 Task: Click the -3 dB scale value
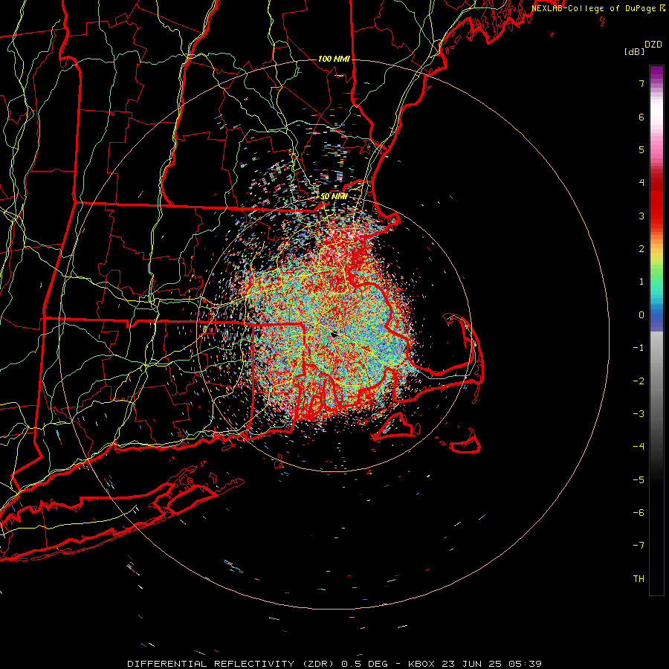[639, 414]
